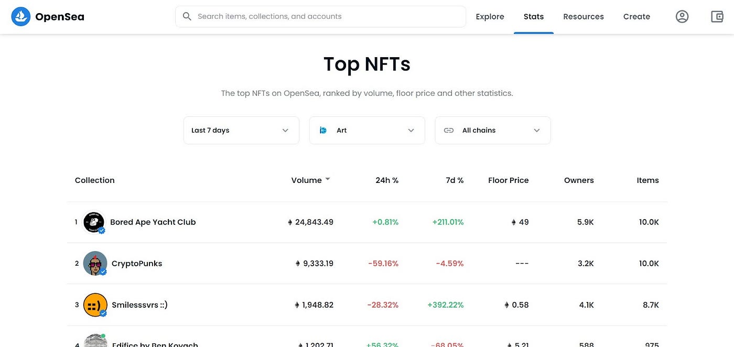This screenshot has width=734, height=347.
Task: Click the 7d % column header
Action: (x=454, y=180)
